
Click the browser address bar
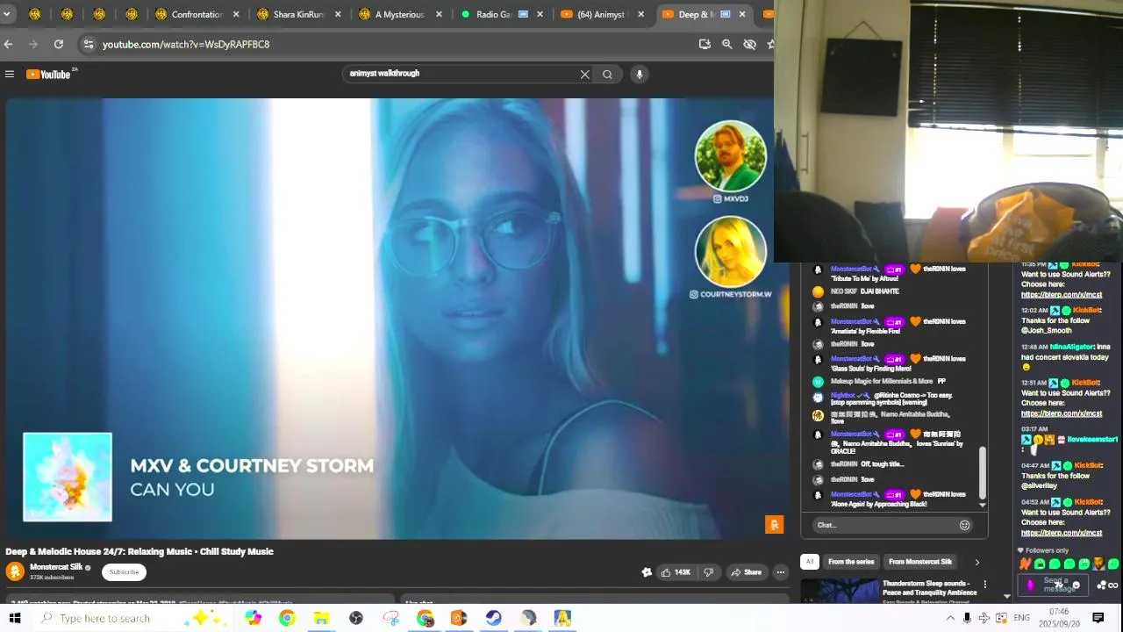395,44
